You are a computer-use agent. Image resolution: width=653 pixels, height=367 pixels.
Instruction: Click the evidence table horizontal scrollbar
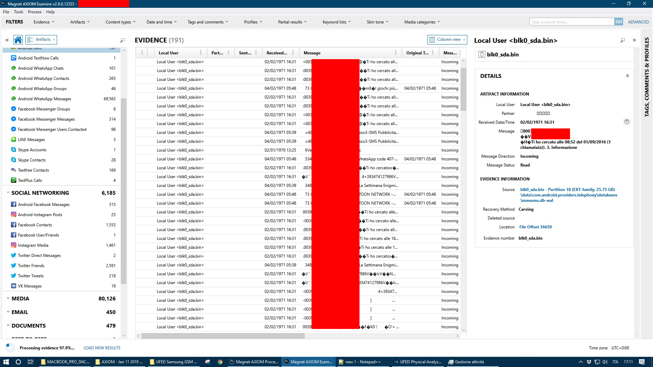[x=223, y=336]
